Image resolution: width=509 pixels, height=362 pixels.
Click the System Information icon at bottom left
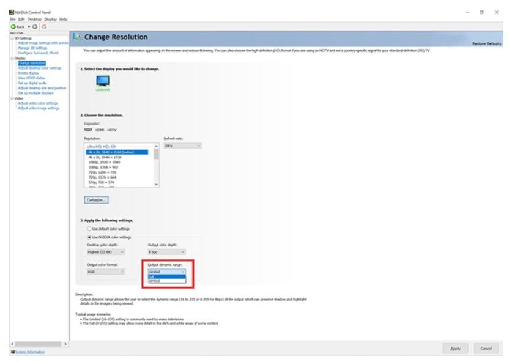pos(13,352)
